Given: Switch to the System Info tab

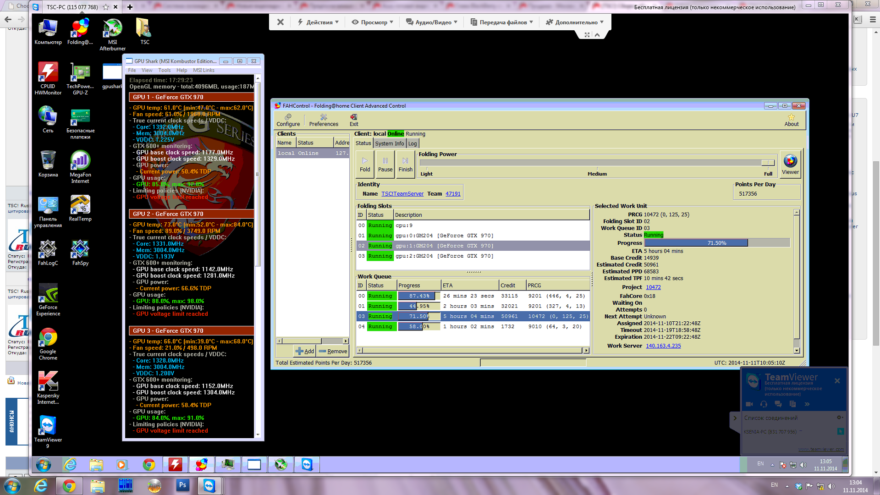Looking at the screenshot, I should point(390,143).
